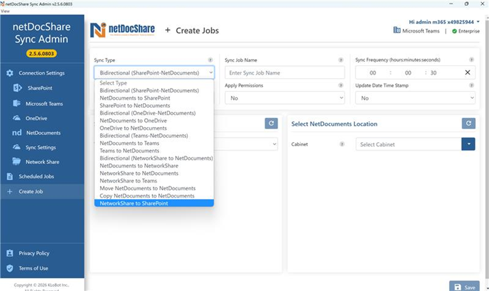Viewport: 489px width, 291px height.
Task: Open Connection Settings gear icon
Action: (10, 73)
